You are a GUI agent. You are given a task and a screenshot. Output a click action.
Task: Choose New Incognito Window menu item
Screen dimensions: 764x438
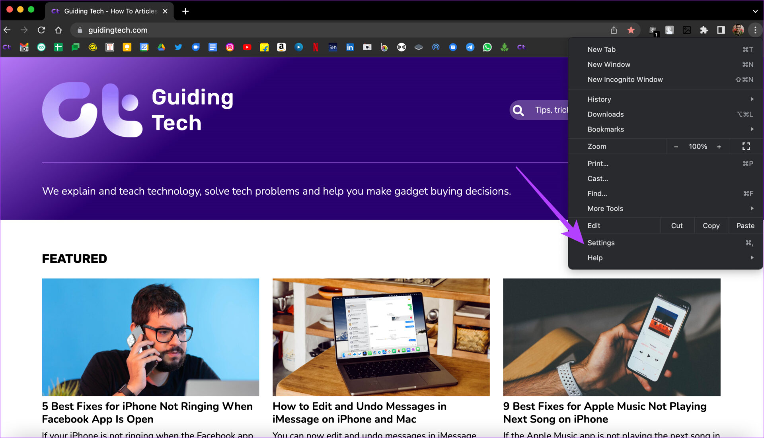[x=665, y=79]
